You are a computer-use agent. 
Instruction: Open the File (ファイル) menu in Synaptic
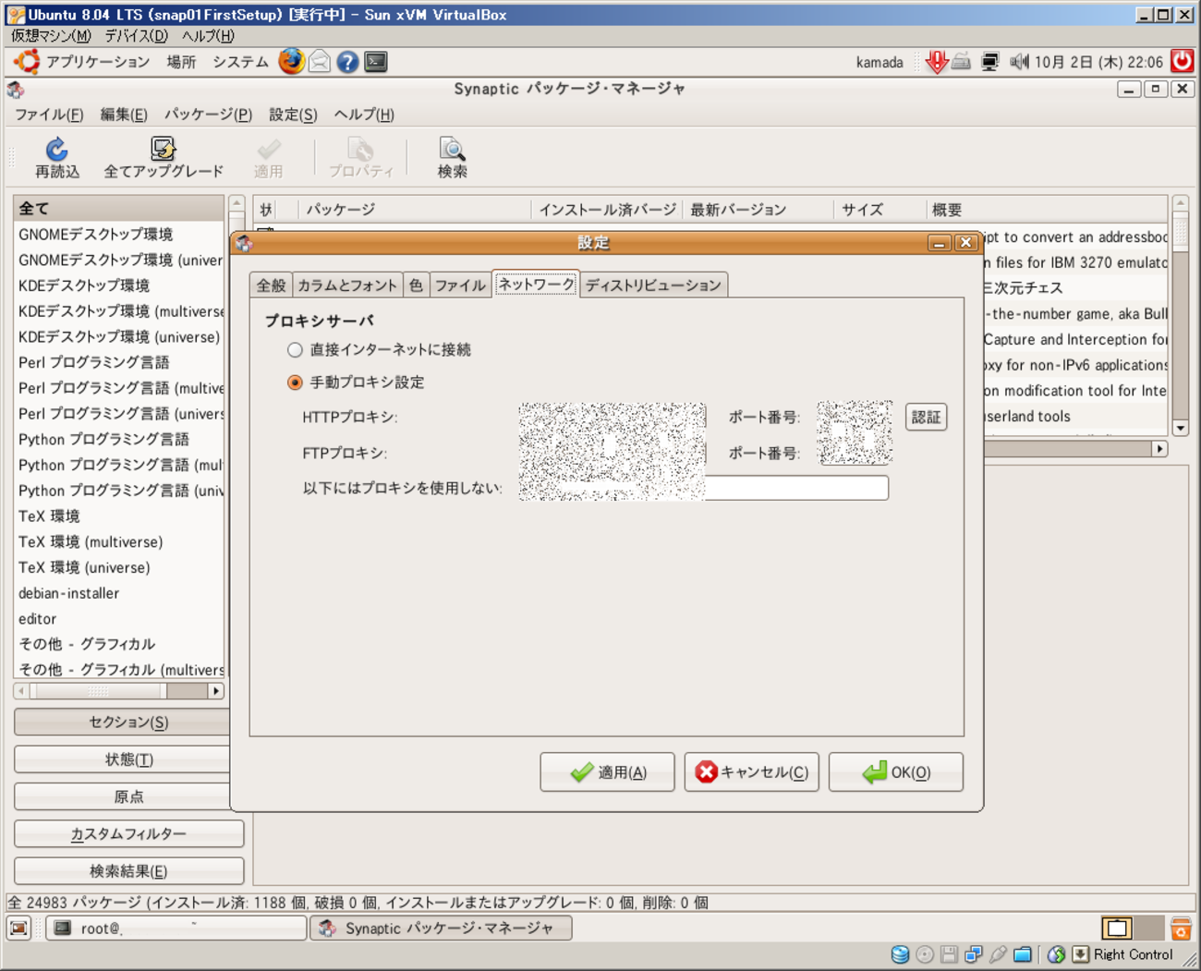(x=49, y=115)
